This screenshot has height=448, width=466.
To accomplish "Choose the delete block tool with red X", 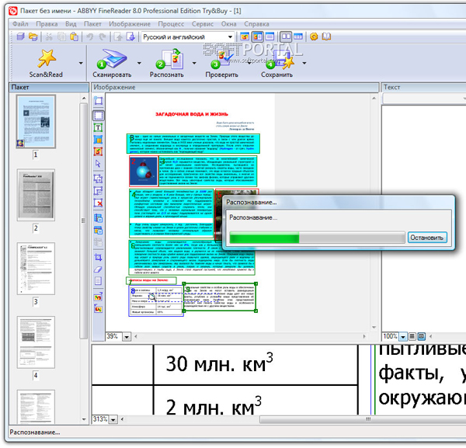I will click(98, 203).
